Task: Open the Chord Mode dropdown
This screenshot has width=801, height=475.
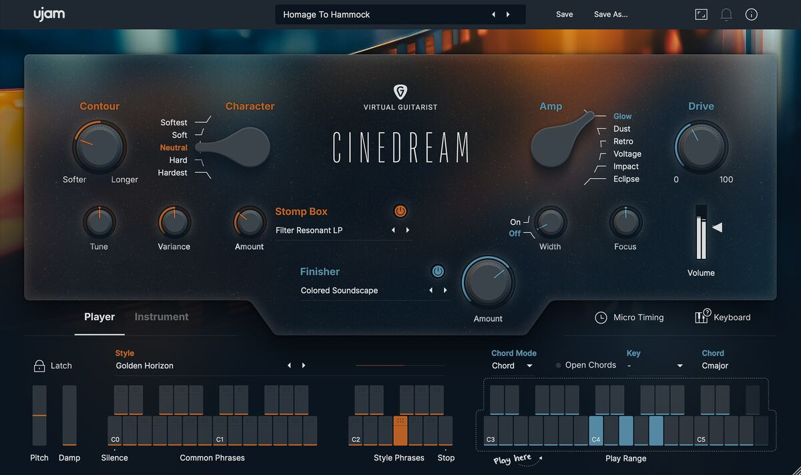Action: pos(512,366)
